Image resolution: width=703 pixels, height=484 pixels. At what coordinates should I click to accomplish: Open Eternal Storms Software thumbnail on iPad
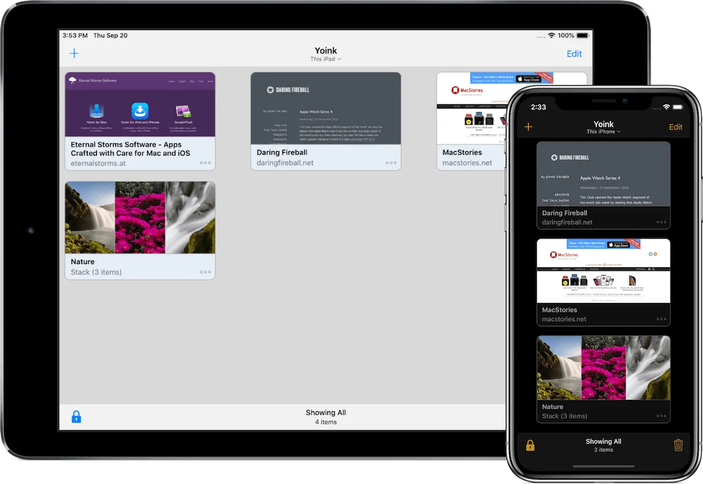pos(140,105)
